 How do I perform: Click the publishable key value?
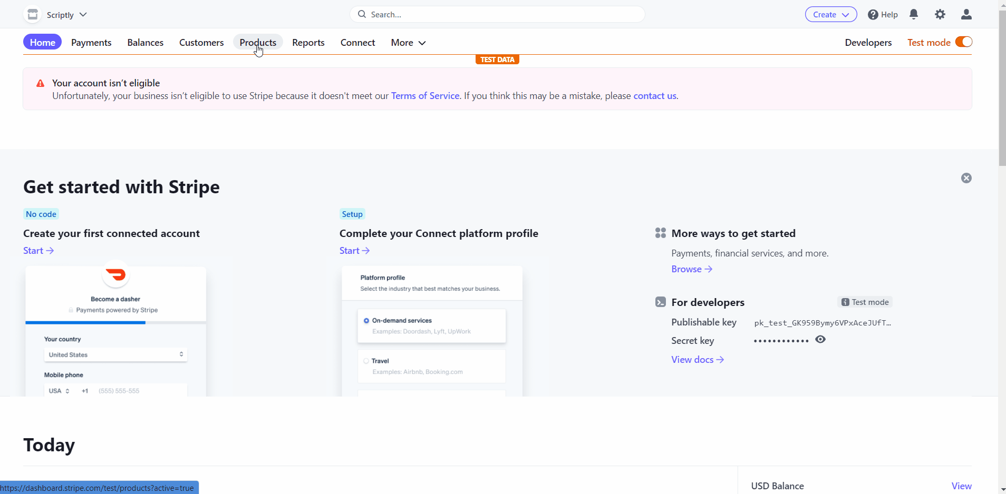(823, 323)
